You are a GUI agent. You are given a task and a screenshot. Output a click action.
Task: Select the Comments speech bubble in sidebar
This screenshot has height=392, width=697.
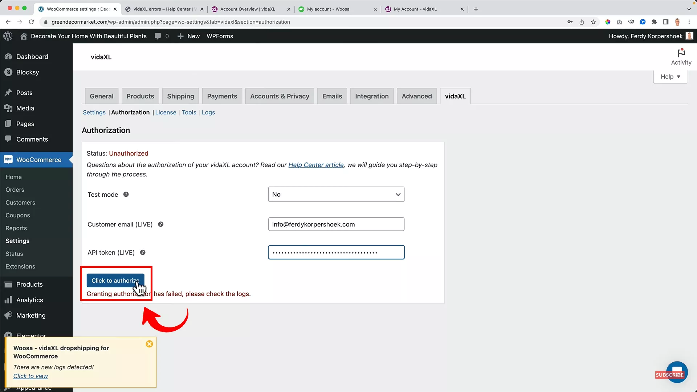[9, 139]
